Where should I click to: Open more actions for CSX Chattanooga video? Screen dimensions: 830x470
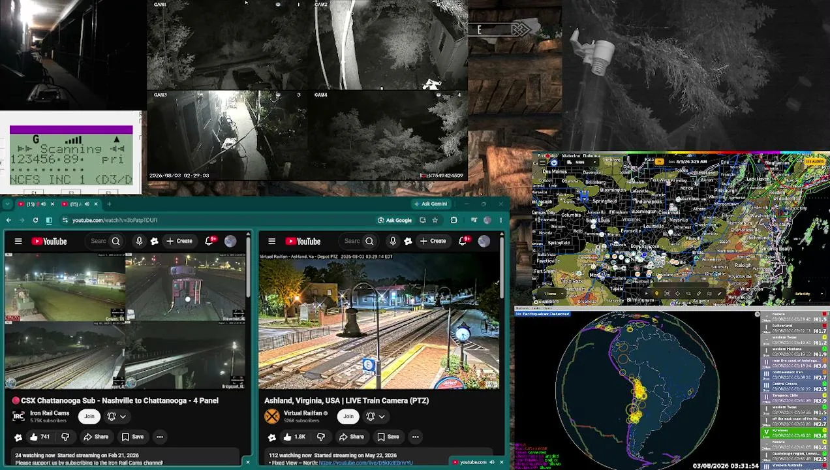159,437
